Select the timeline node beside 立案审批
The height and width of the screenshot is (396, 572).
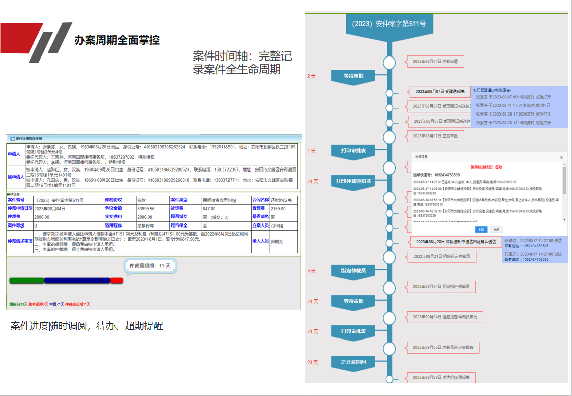(x=389, y=137)
